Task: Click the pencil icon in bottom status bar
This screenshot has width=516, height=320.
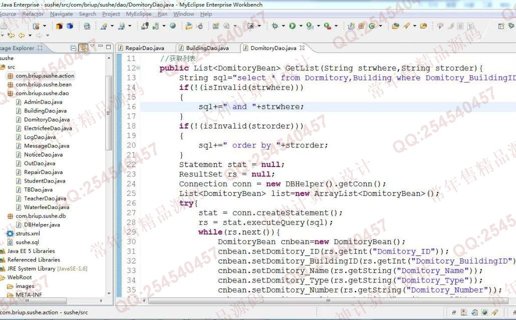Action: coord(494,312)
